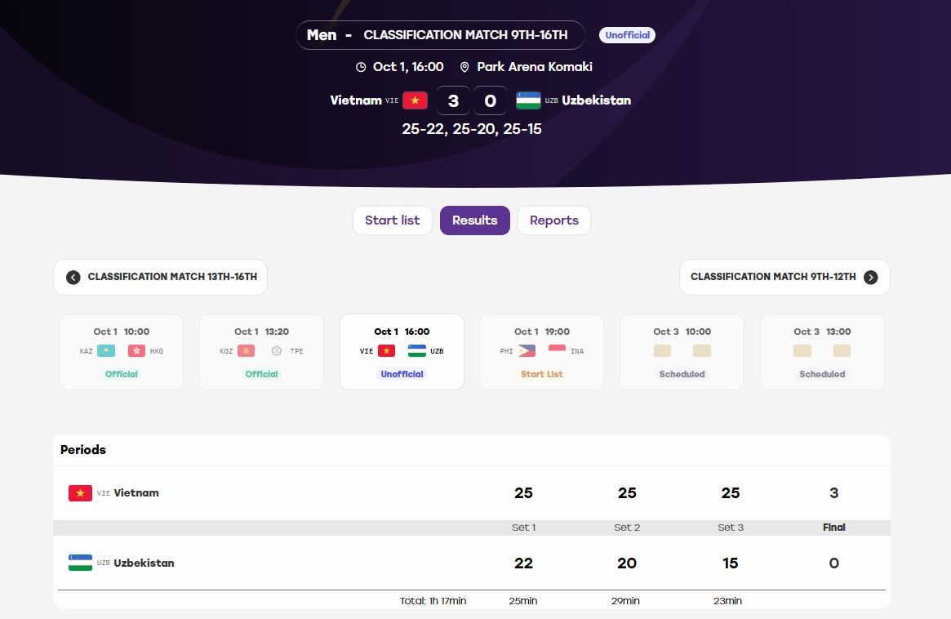Click Philippines flag in 19:00 match card
Image resolution: width=951 pixels, height=619 pixels.
click(527, 351)
